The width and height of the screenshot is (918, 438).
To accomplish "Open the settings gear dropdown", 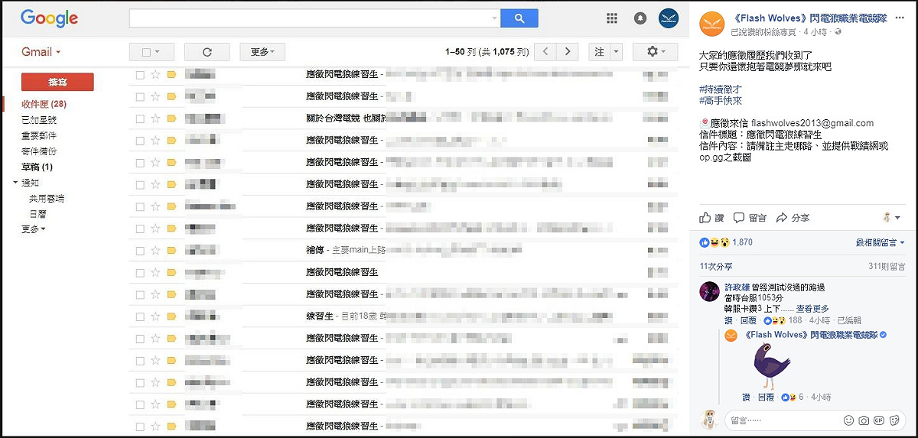I will (655, 52).
